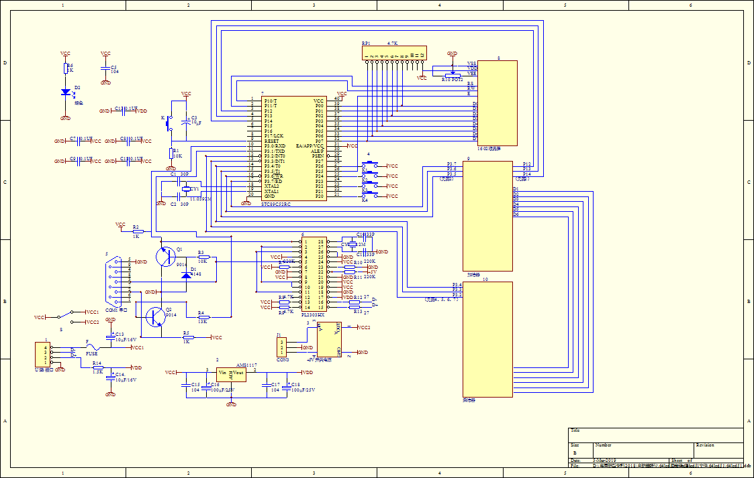Select the USB port connector block
This screenshot has height=478, width=754.
(42, 353)
